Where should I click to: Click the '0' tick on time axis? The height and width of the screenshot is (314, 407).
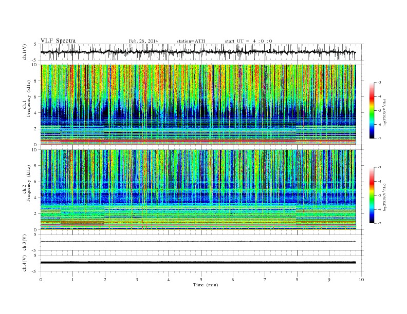[x=41, y=280]
